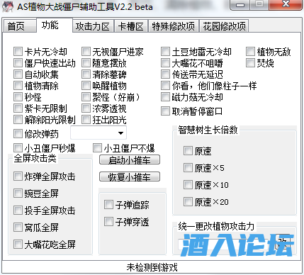The height and width of the screenshot is (275, 304).
Task: Enable 你看，他们像柱子一样 checkbox
Action: [165, 86]
